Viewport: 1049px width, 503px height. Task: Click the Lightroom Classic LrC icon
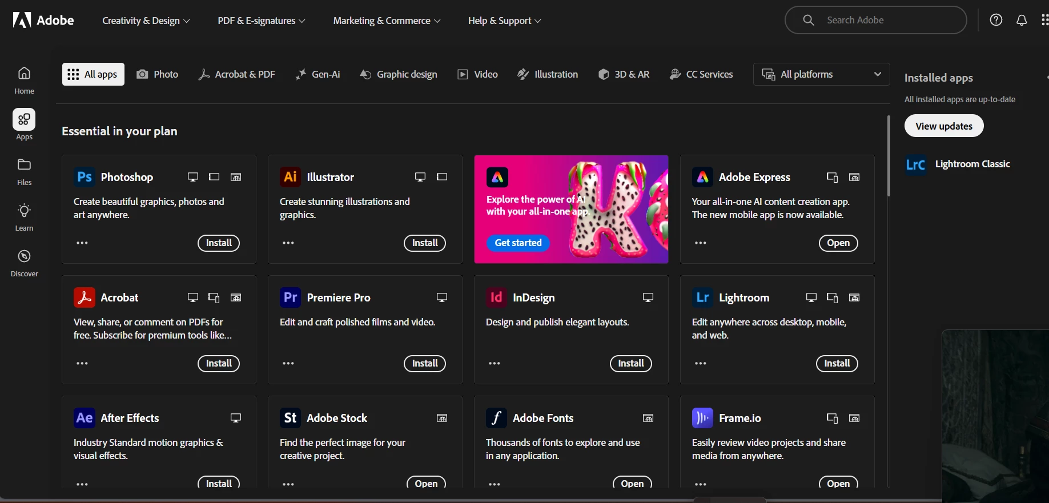(x=916, y=164)
